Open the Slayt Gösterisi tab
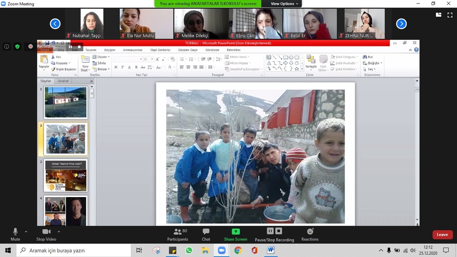Image resolution: width=457 pixels, height=257 pixels. pyautogui.click(x=160, y=50)
